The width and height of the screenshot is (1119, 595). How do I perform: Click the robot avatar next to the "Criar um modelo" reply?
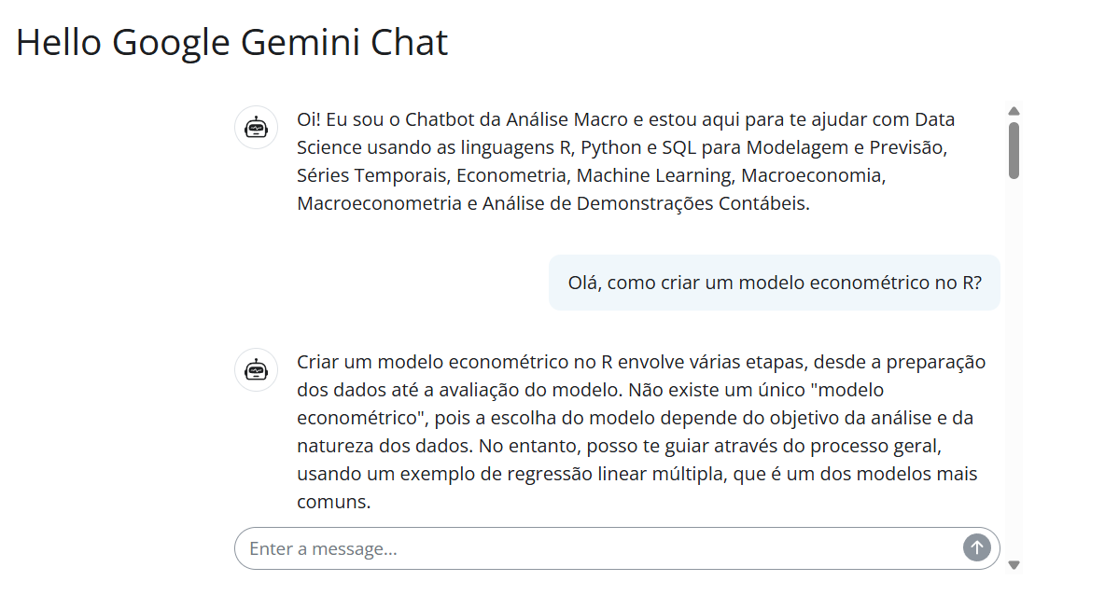(x=256, y=369)
